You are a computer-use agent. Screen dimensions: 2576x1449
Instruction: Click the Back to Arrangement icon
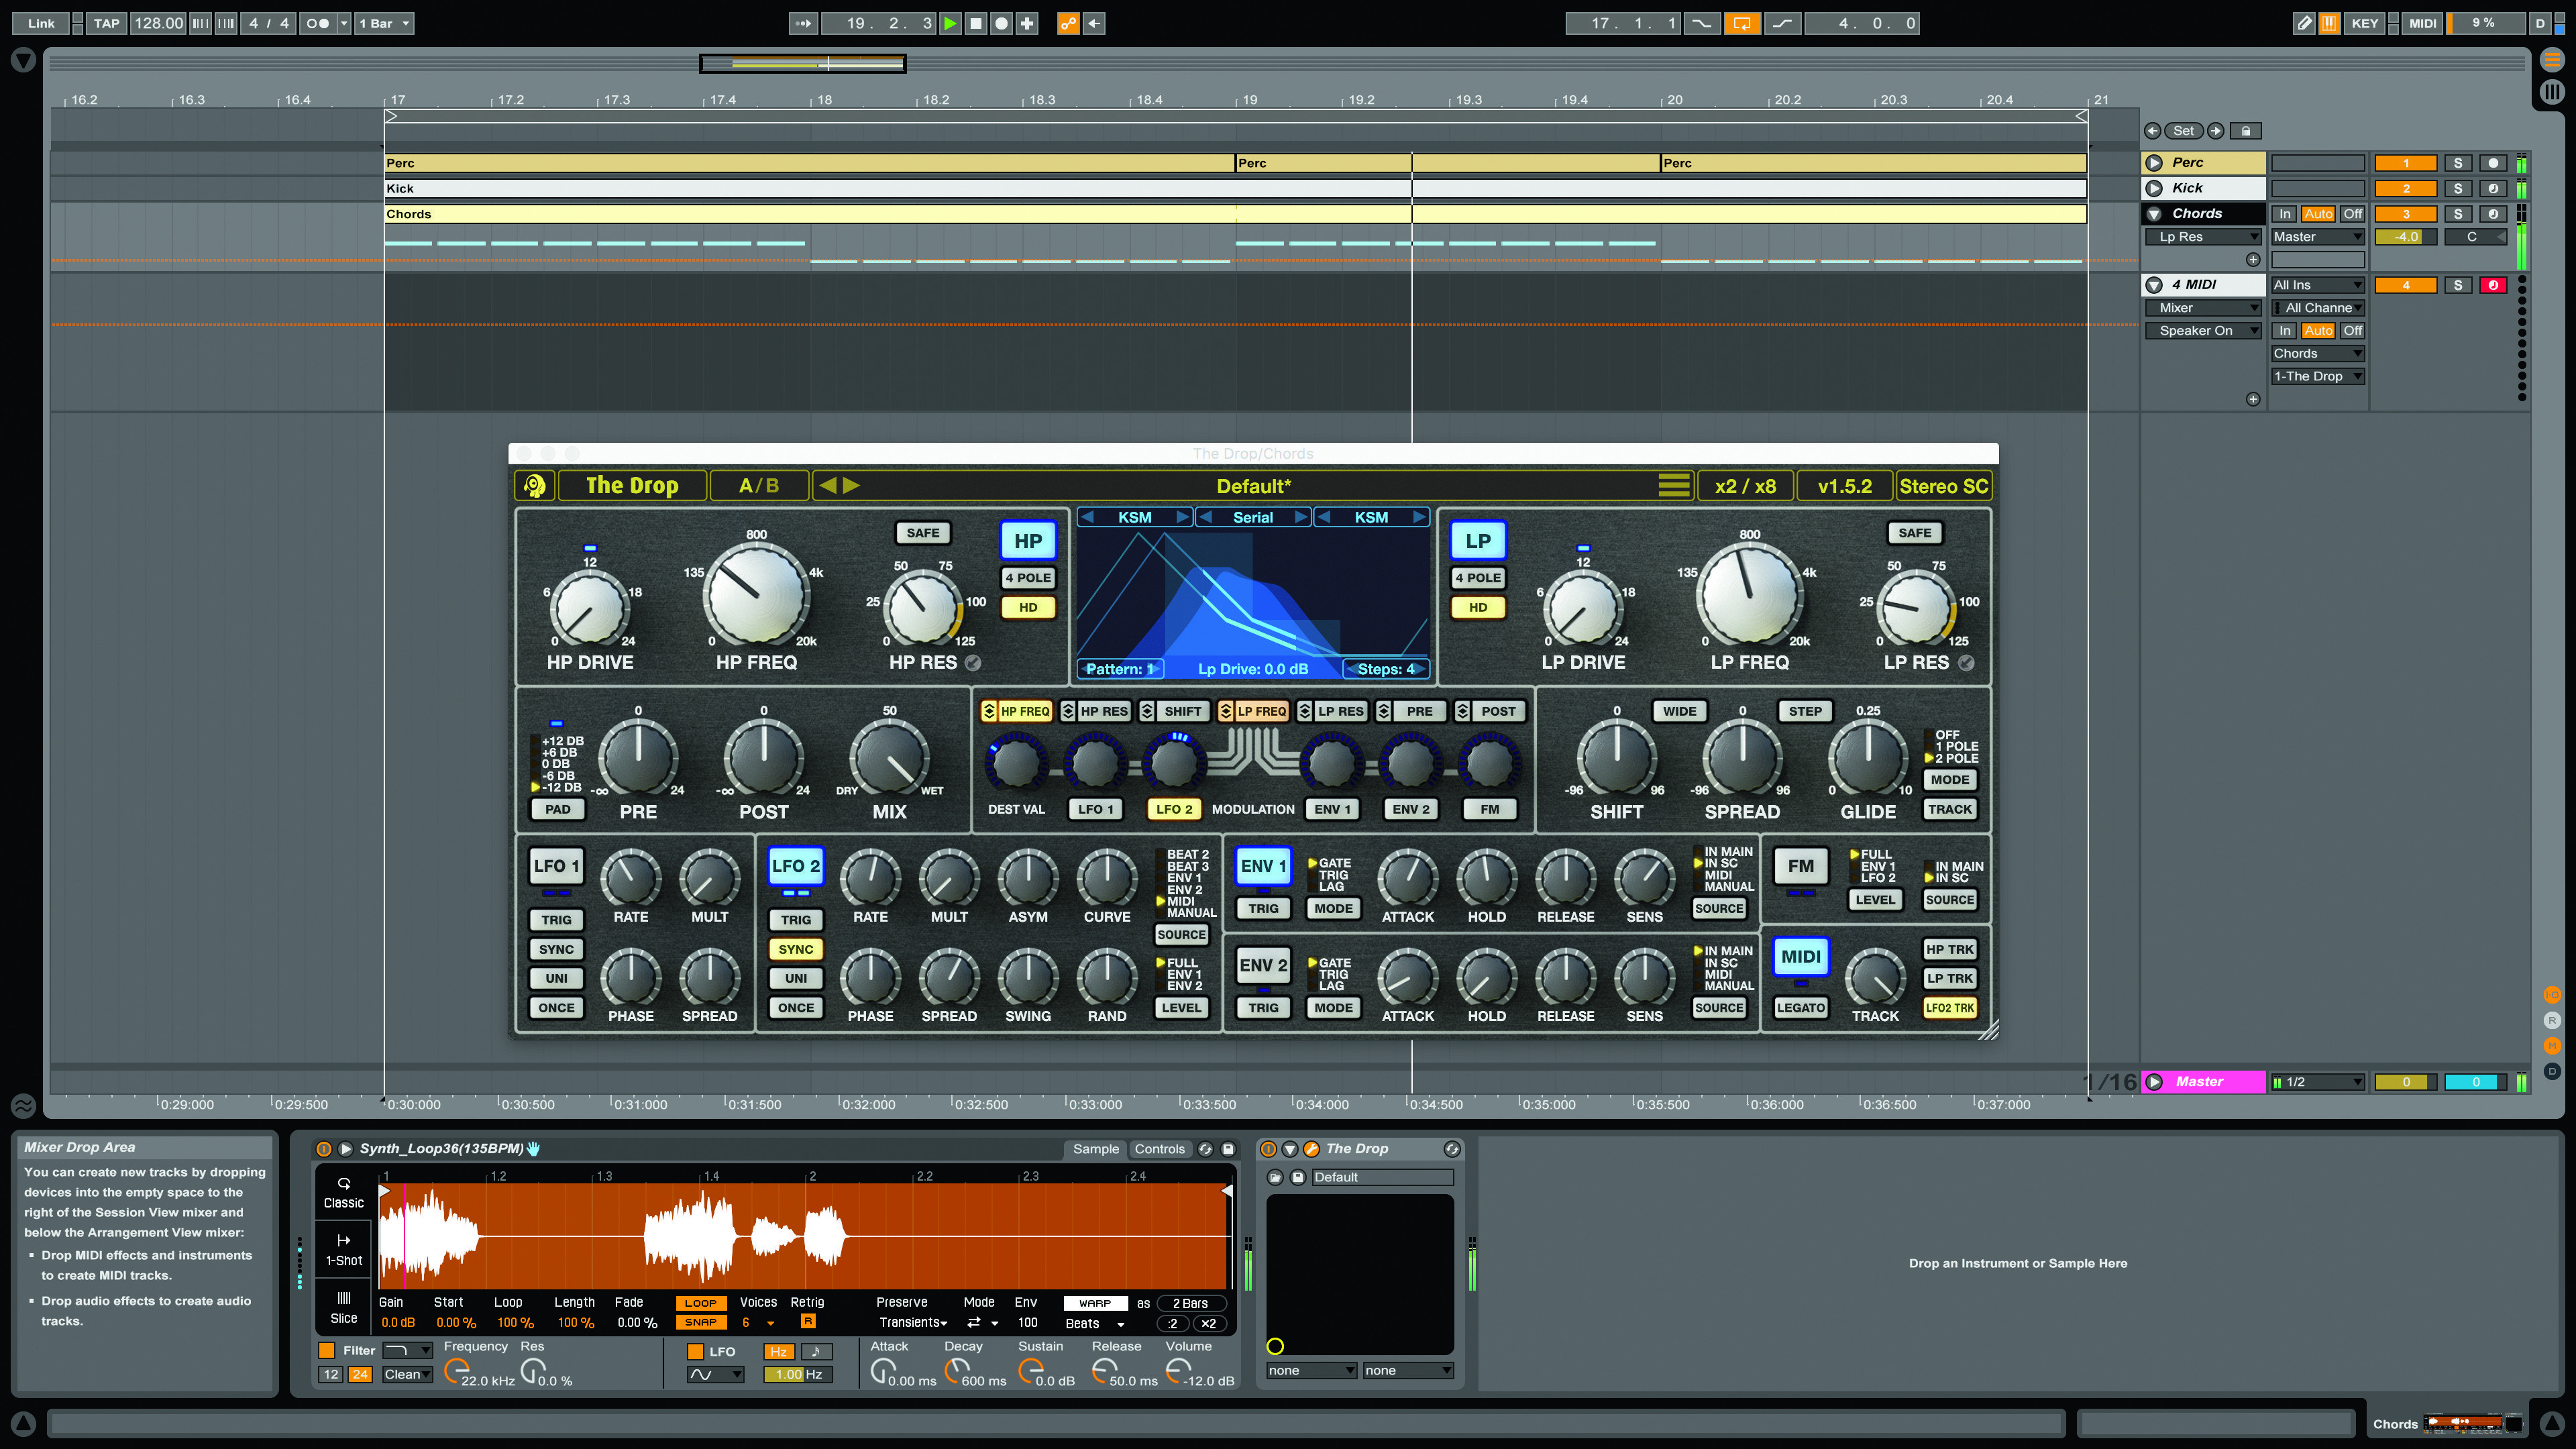(1094, 23)
